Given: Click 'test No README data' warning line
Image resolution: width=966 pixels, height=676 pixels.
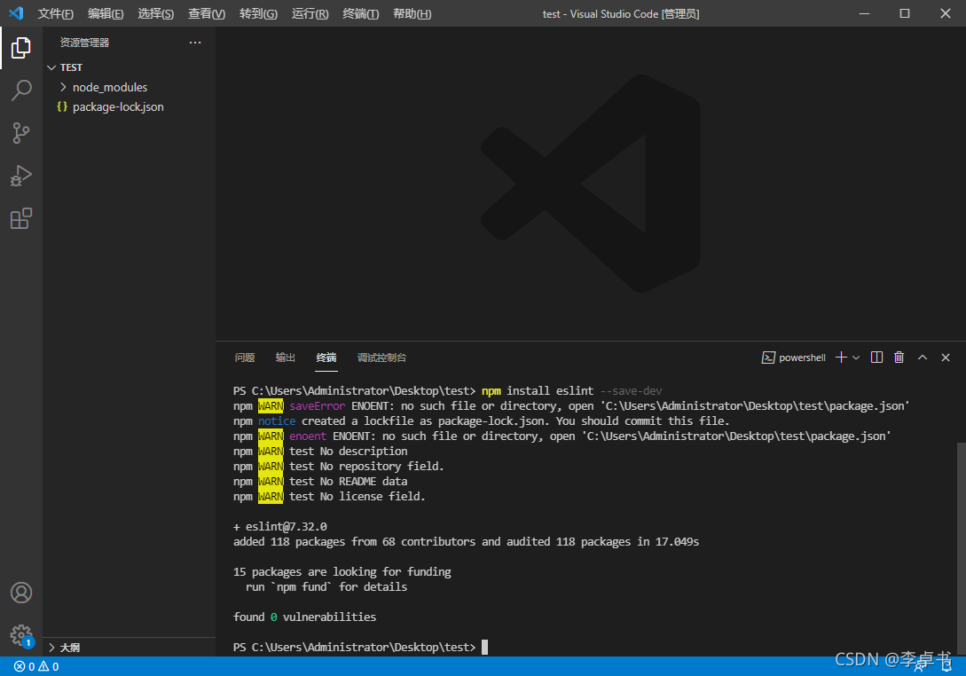Looking at the screenshot, I should click(320, 481).
